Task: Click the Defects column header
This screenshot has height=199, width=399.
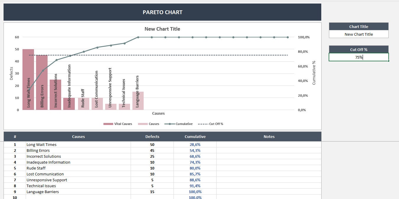Action: point(152,136)
